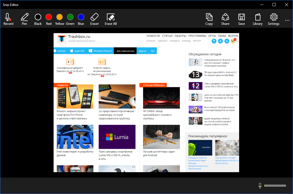Open the green Android robot recommendation
The height and width of the screenshot is (194, 293).
(200, 148)
